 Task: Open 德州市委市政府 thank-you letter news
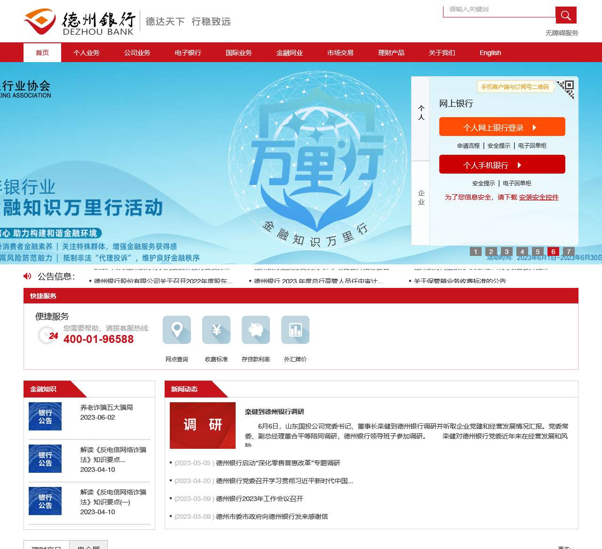coord(272,517)
